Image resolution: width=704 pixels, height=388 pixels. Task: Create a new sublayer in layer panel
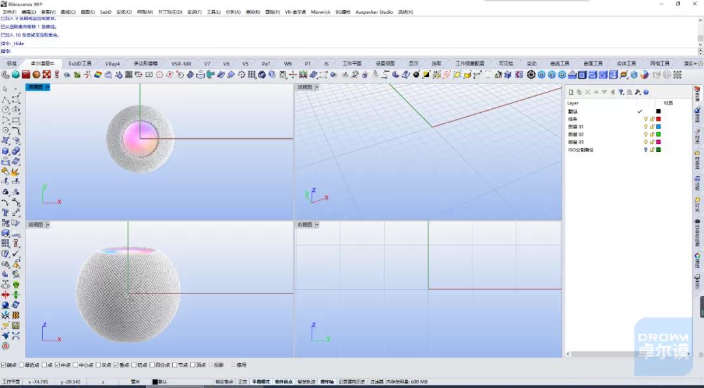click(x=579, y=92)
